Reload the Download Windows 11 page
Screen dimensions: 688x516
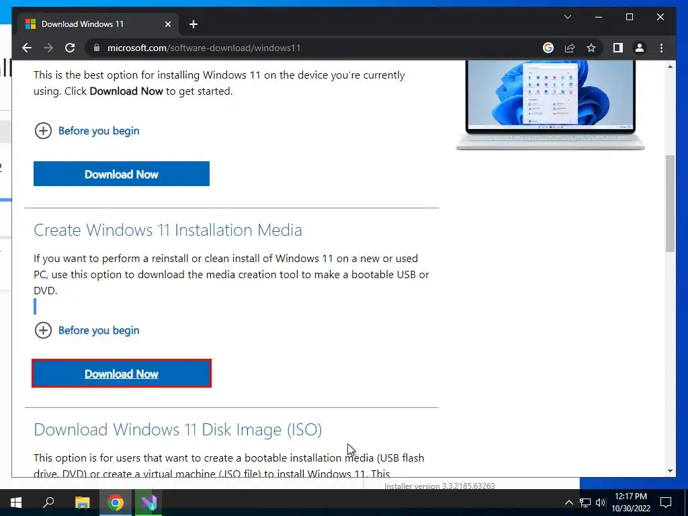[70, 48]
